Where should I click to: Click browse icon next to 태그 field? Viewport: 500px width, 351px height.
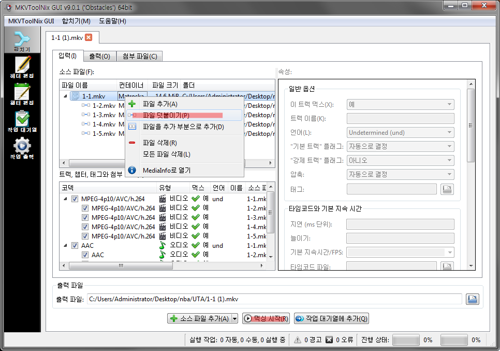[447, 189]
